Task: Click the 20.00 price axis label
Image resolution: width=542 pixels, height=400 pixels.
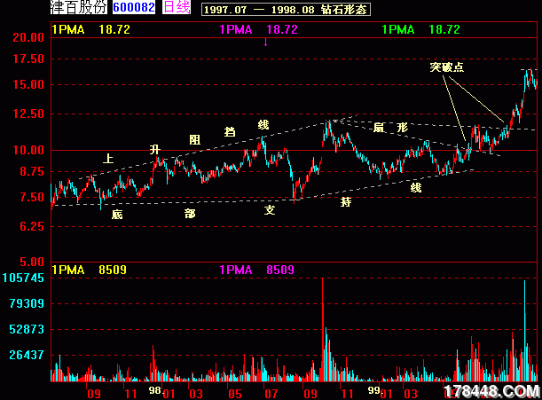Action: 28,38
